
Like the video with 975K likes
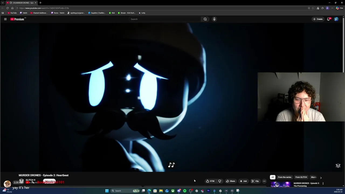pyautogui.click(x=210, y=181)
